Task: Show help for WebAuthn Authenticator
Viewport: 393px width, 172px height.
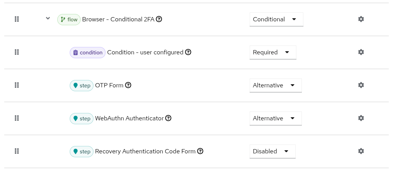Action: (168, 118)
